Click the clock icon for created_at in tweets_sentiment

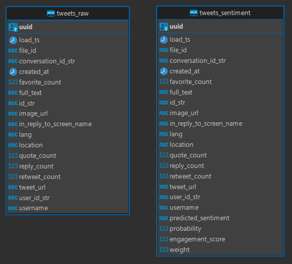coord(164,71)
